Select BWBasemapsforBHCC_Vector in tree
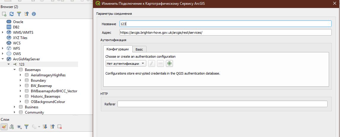 point(54,91)
